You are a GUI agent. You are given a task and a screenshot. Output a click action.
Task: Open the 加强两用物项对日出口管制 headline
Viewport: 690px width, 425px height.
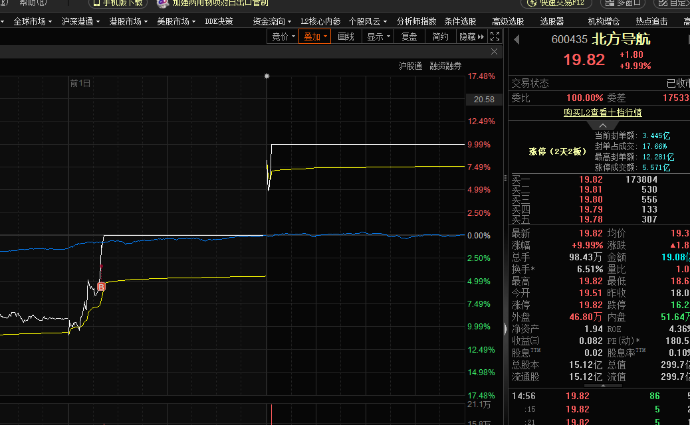click(x=220, y=3)
